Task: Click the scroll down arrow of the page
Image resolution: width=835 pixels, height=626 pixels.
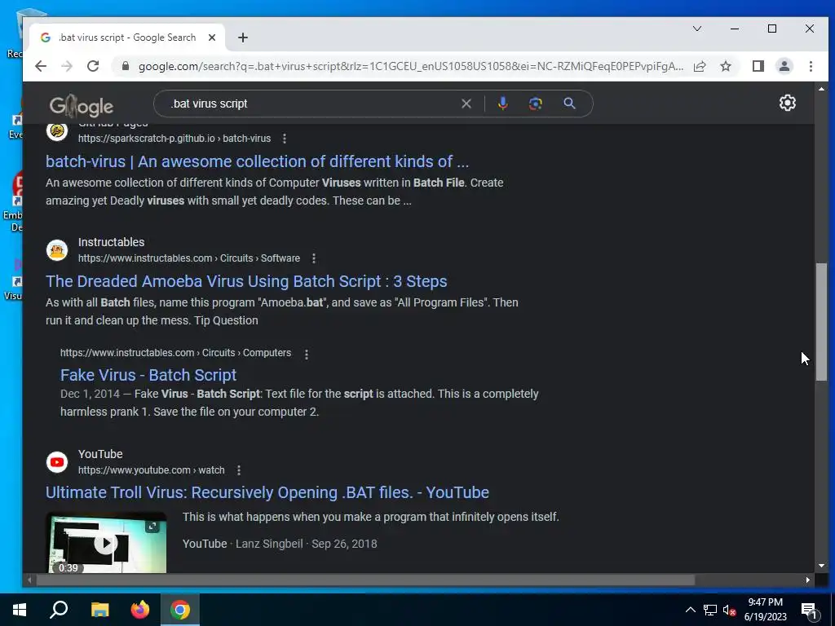Action: click(x=821, y=566)
